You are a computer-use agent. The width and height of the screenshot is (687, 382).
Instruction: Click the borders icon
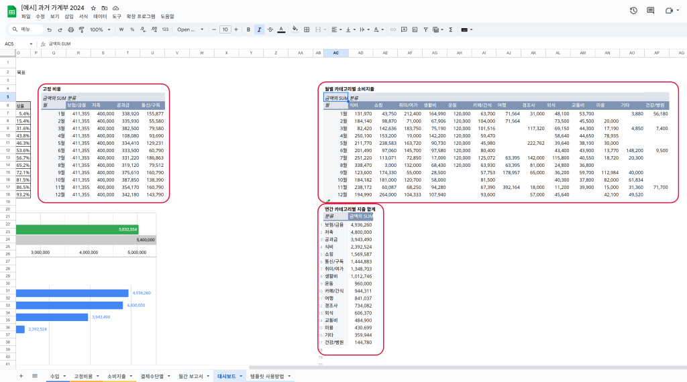point(307,29)
